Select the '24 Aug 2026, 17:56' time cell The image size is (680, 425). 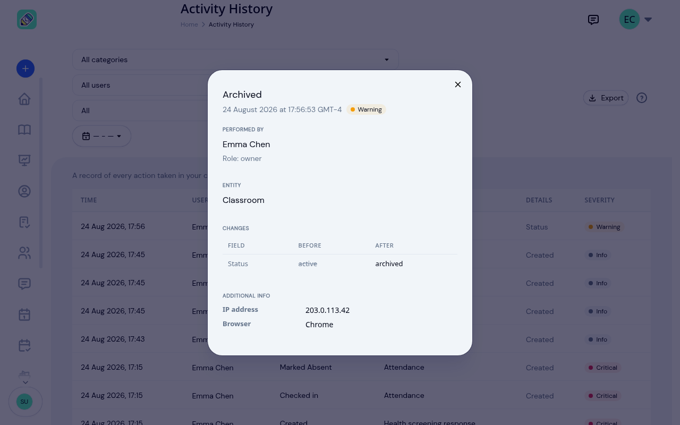[x=113, y=226]
